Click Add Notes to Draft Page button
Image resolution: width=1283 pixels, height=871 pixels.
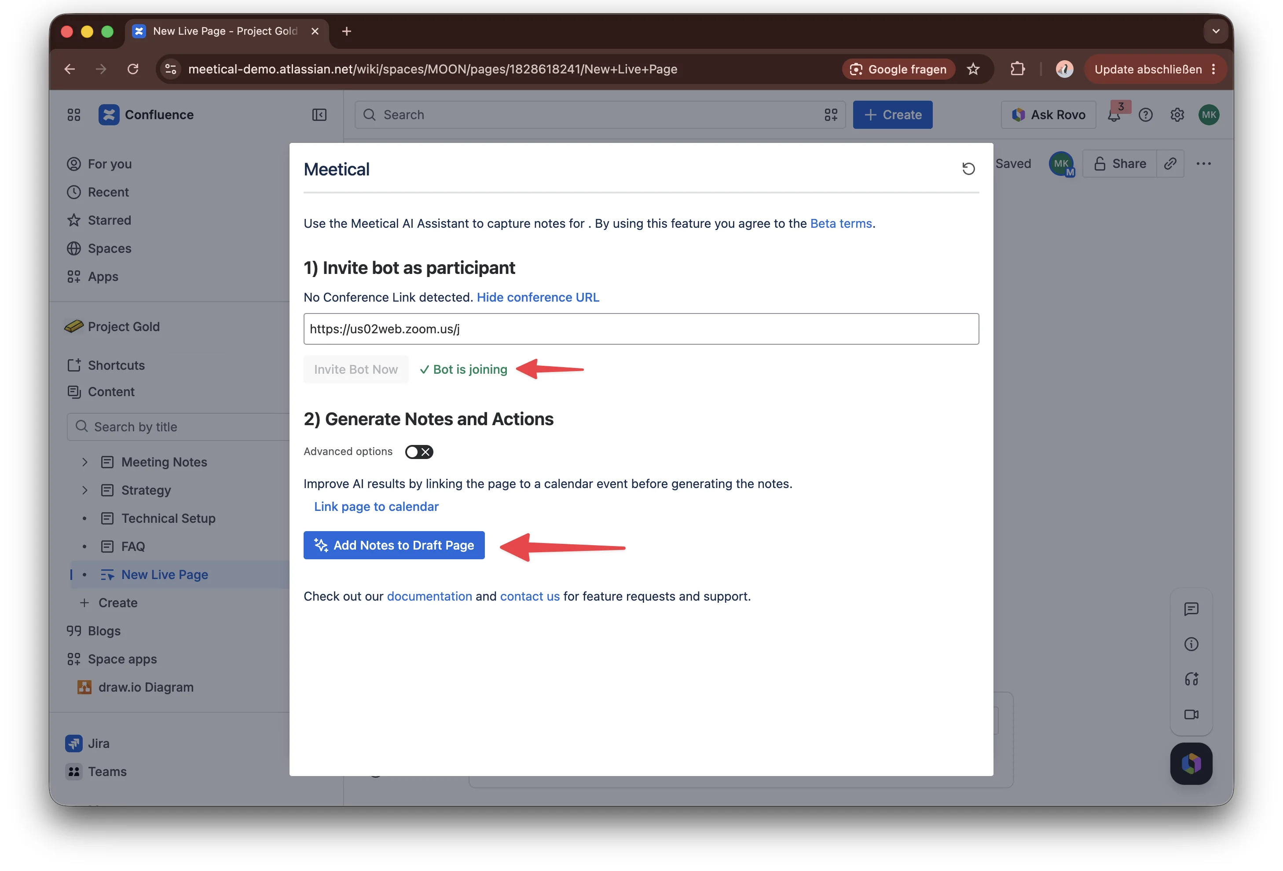[x=394, y=545]
